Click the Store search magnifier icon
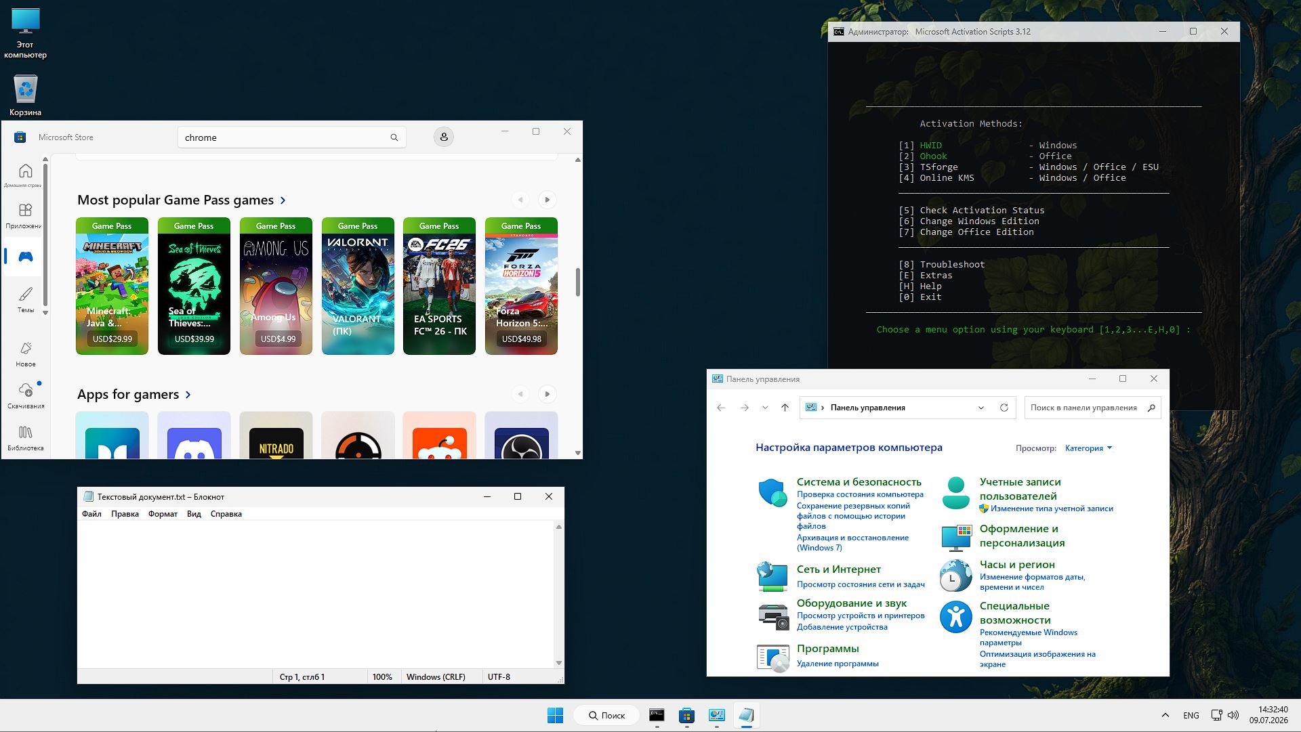The image size is (1301, 732). click(x=394, y=137)
